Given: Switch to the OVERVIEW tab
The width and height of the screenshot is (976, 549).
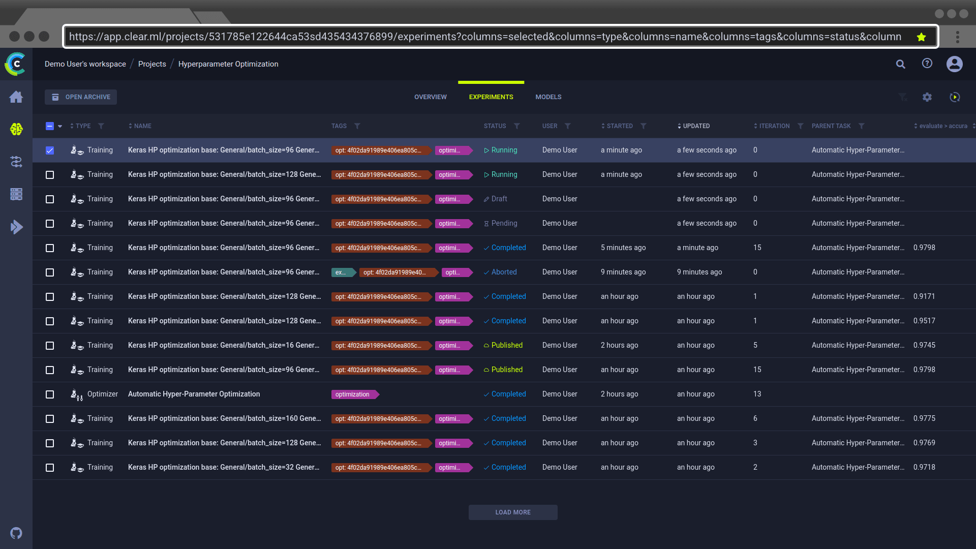Looking at the screenshot, I should pyautogui.click(x=431, y=97).
